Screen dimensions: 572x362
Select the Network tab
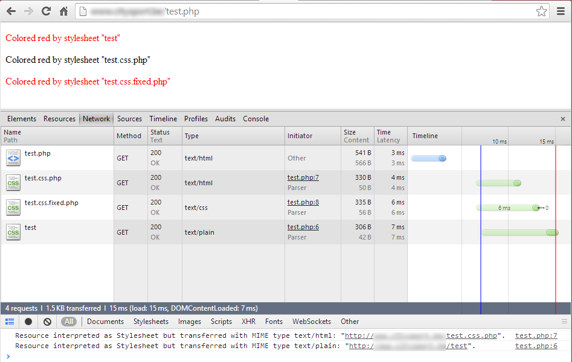point(96,119)
